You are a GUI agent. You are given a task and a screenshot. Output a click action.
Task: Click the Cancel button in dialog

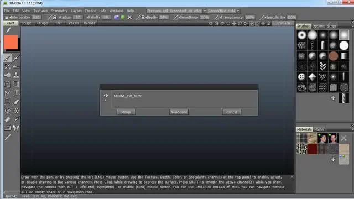click(232, 112)
